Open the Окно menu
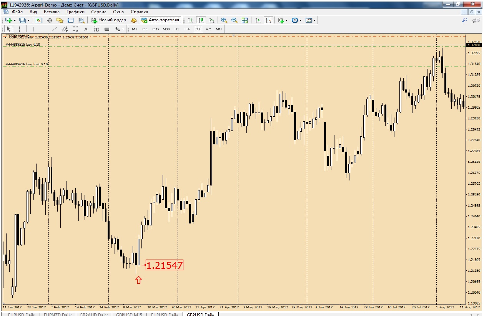 118,12
